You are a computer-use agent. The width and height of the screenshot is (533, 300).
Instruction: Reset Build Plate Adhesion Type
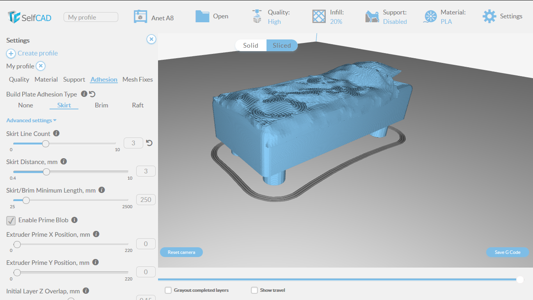coord(92,94)
